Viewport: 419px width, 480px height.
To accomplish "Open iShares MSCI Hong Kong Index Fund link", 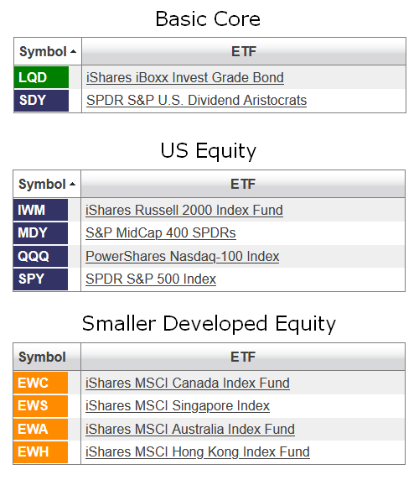I will [198, 451].
